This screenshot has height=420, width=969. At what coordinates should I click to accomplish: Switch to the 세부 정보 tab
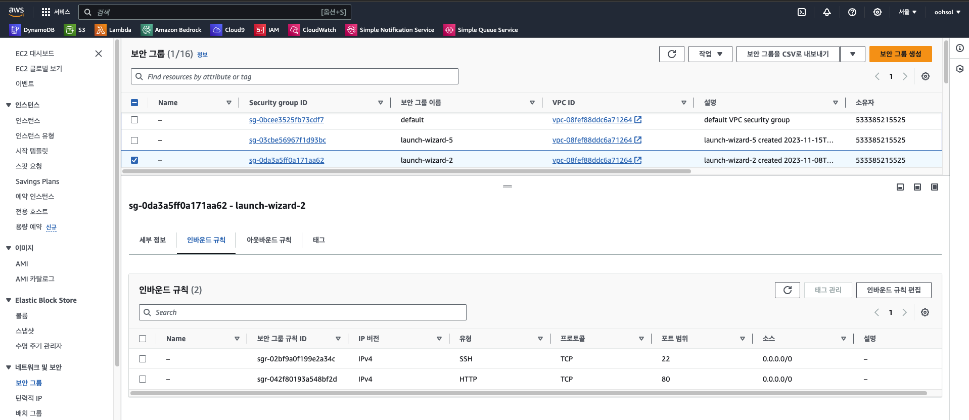tap(153, 240)
